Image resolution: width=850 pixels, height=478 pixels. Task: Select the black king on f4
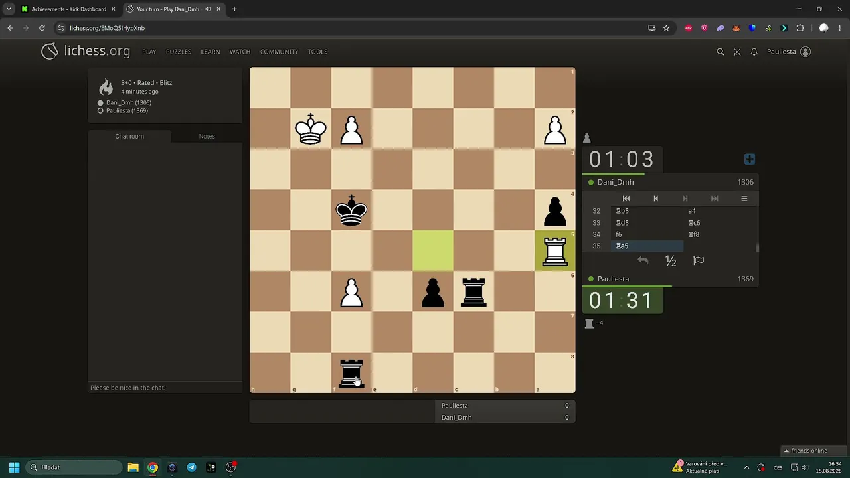[351, 210]
